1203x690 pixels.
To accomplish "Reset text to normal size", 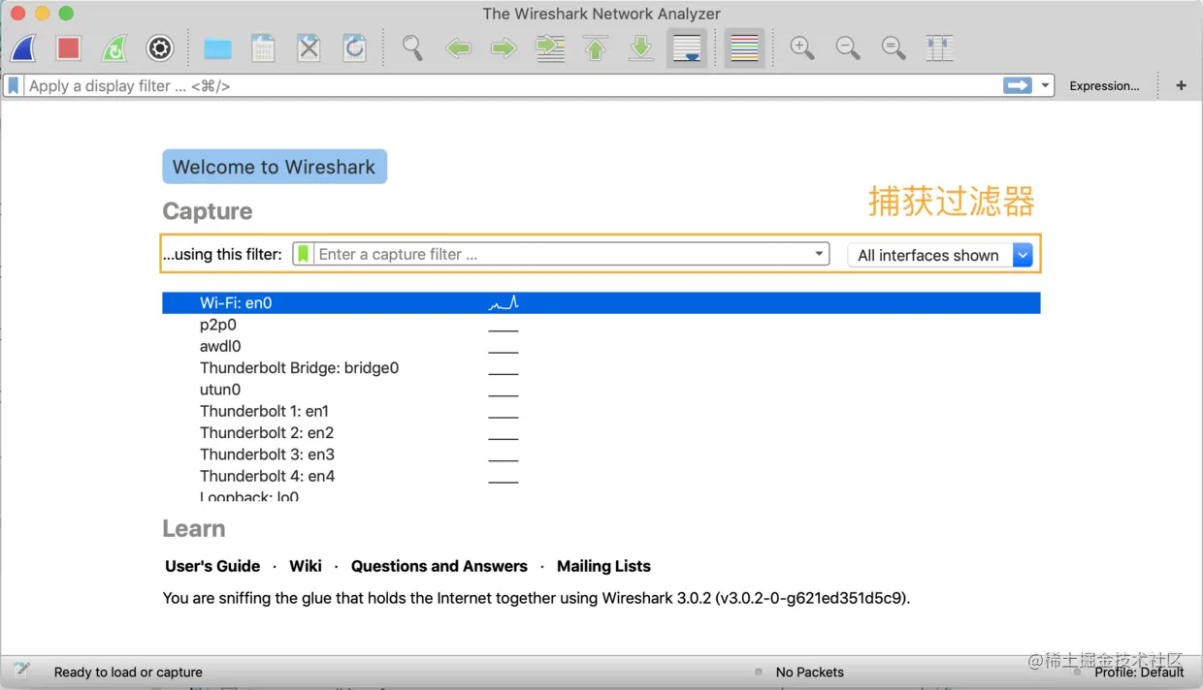I will click(x=894, y=47).
